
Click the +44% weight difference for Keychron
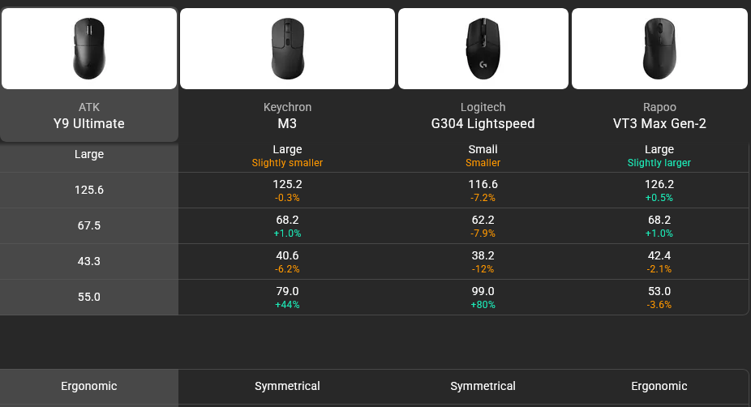(287, 305)
